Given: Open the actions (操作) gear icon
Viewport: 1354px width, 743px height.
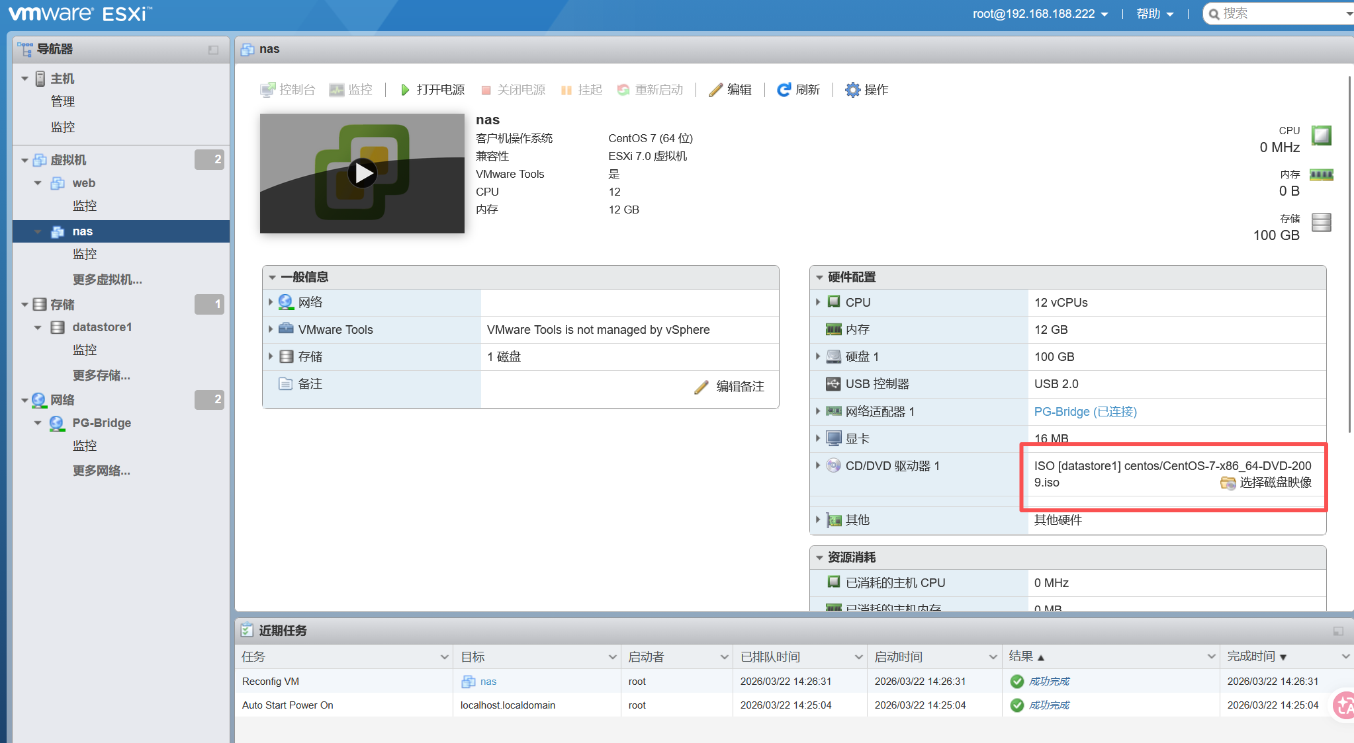Looking at the screenshot, I should pyautogui.click(x=853, y=90).
